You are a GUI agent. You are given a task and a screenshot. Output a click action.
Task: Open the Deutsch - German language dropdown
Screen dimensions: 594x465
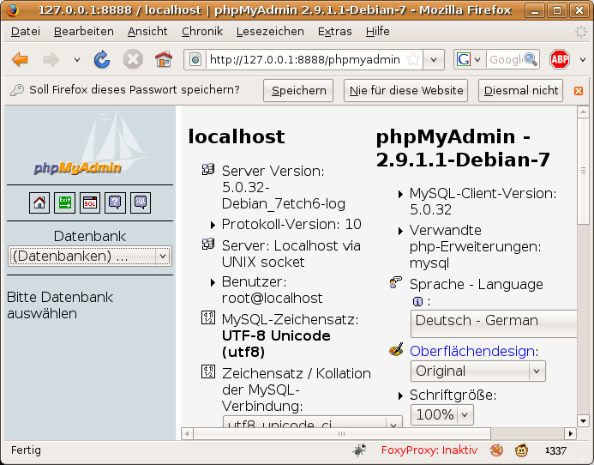[x=494, y=323]
